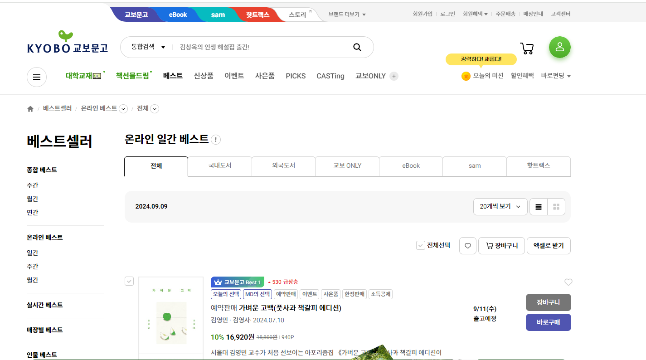Open the 20개씩 보기 dropdown
The width and height of the screenshot is (646, 360).
pyautogui.click(x=500, y=207)
